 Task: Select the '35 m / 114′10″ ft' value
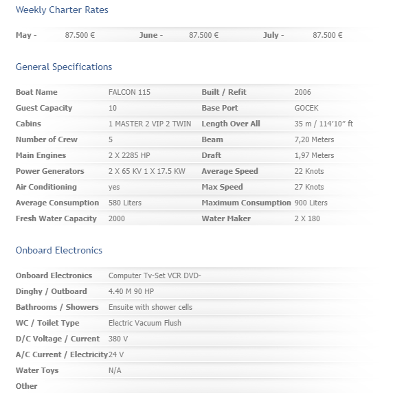(324, 124)
